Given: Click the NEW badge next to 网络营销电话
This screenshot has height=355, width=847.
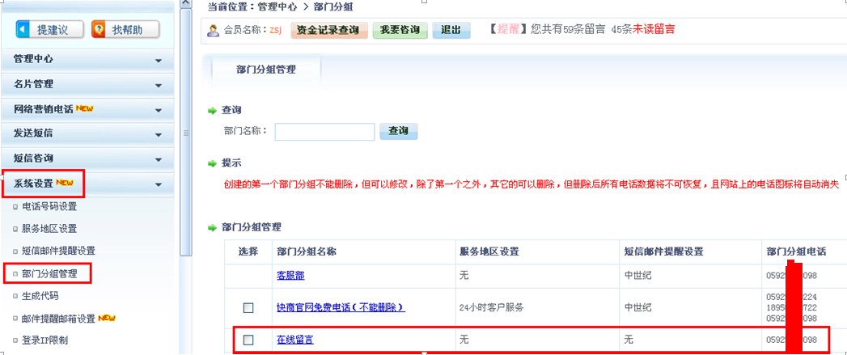Looking at the screenshot, I should (x=85, y=108).
